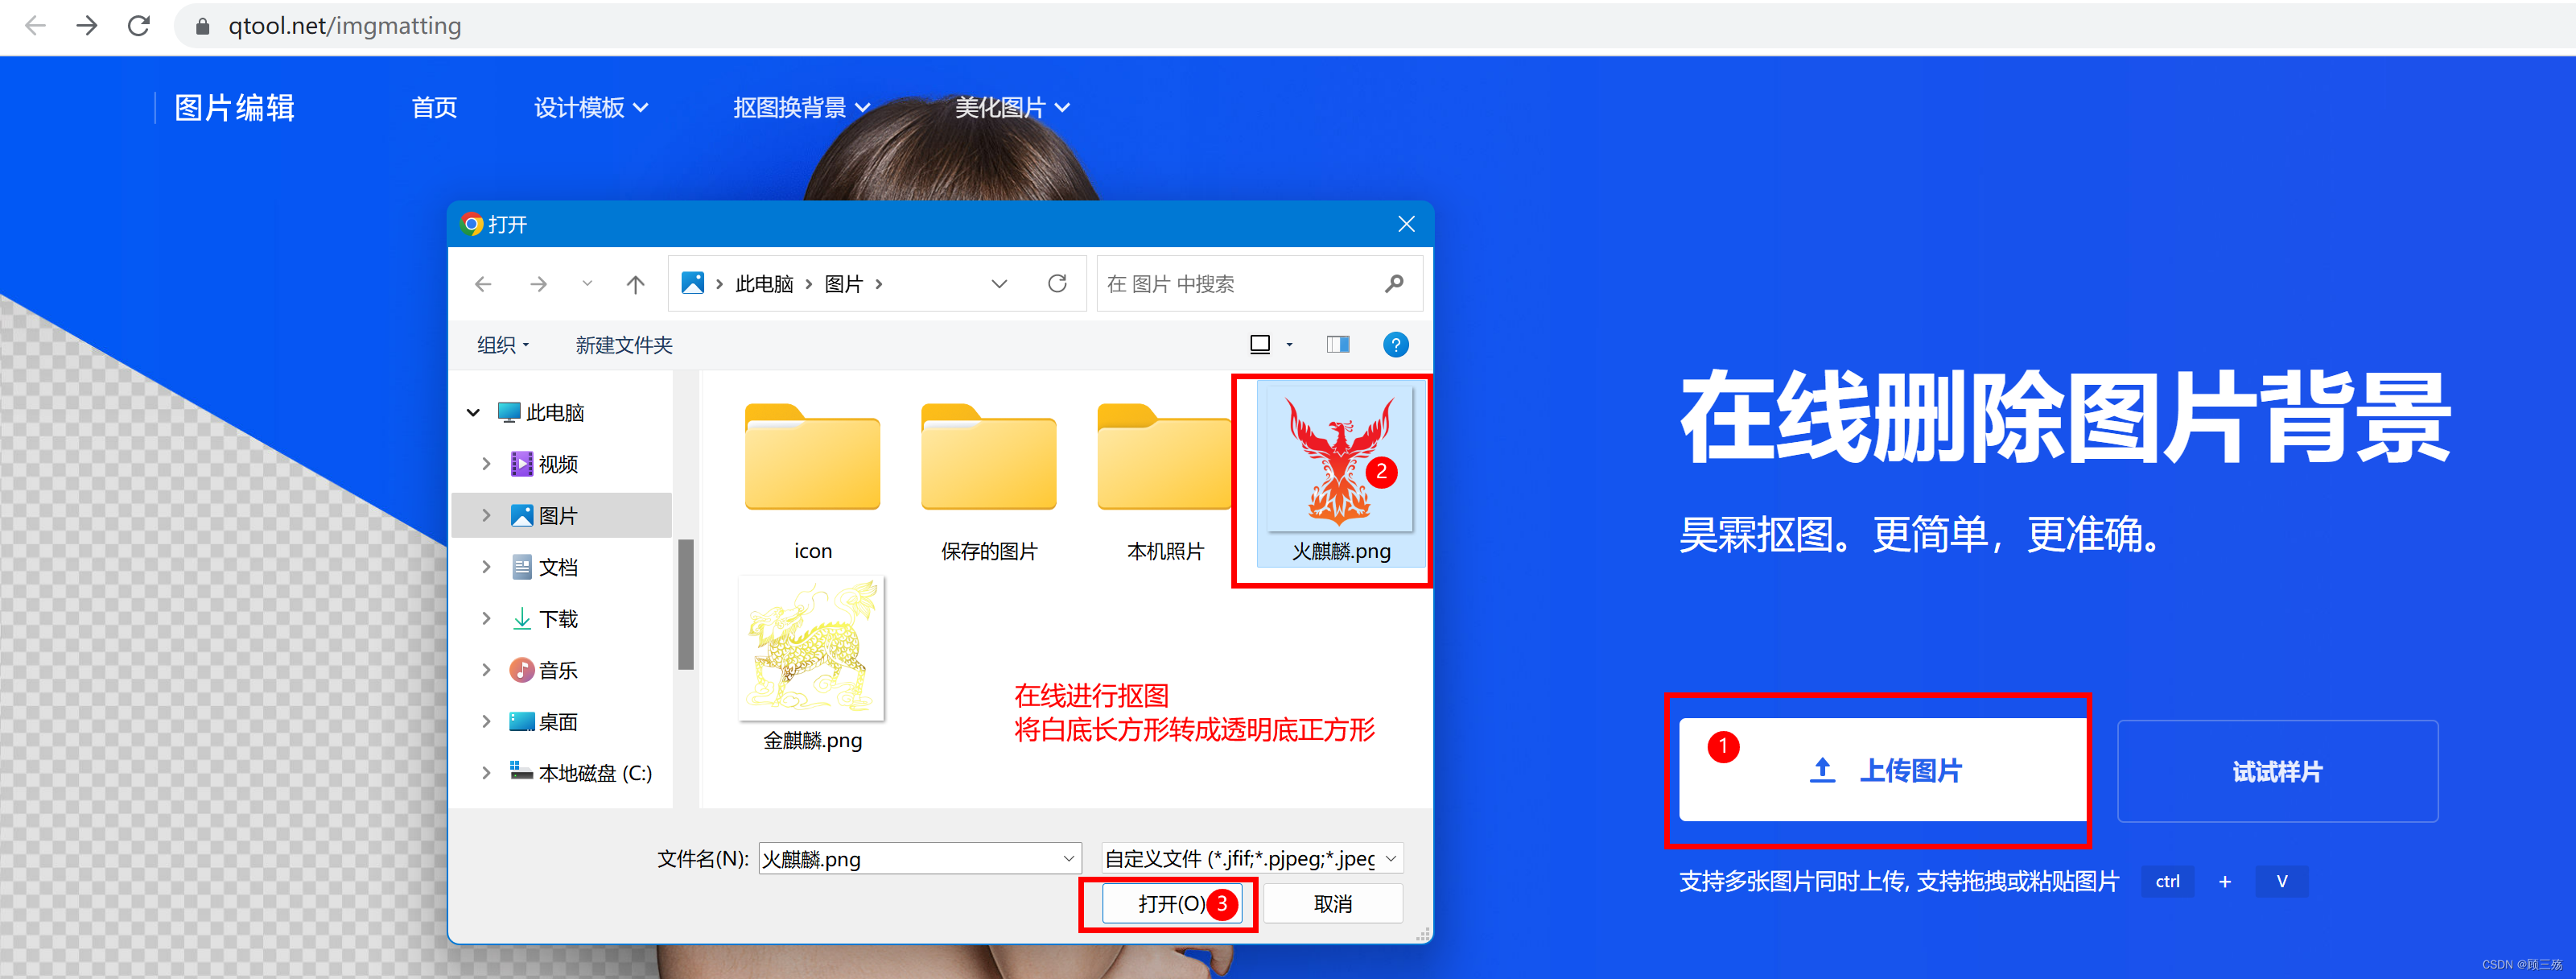Open the 组织 menu

coord(502,345)
